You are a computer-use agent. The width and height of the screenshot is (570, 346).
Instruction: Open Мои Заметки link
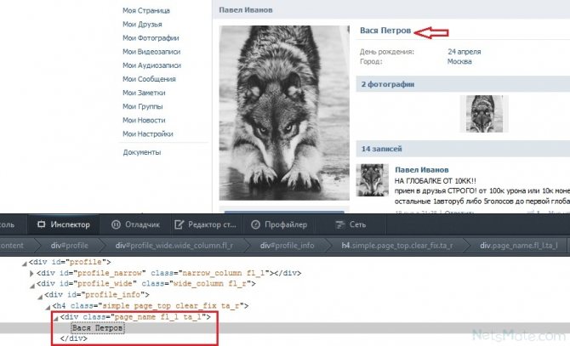pos(144,93)
